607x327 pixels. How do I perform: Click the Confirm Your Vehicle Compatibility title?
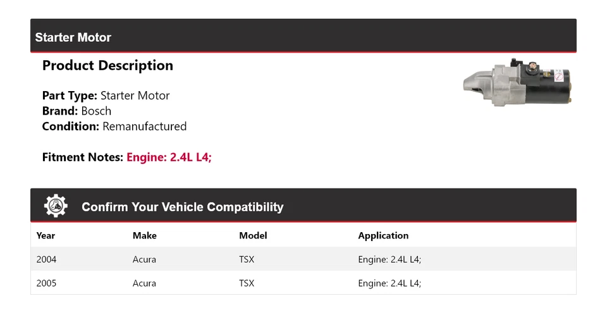coord(182,207)
